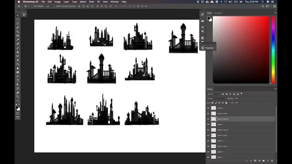Select the Pen tool
This screenshot has height=164, width=292.
coord(18,76)
